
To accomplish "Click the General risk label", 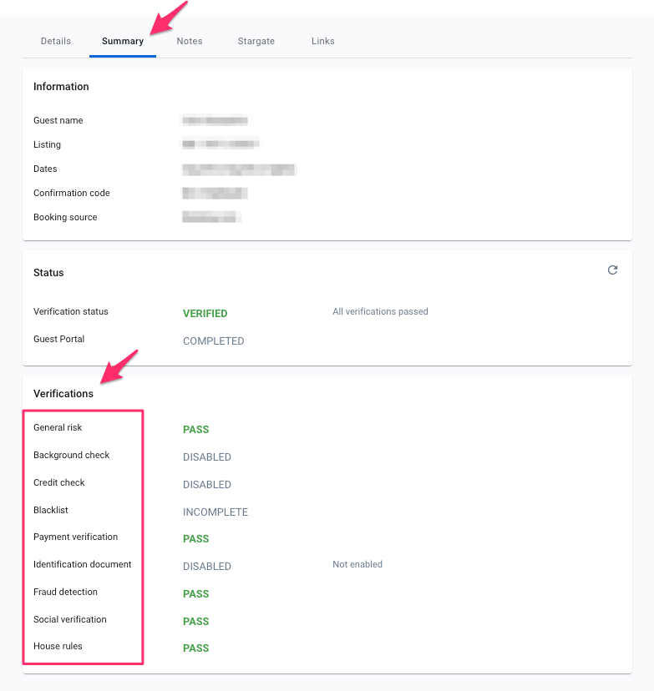I will [58, 427].
